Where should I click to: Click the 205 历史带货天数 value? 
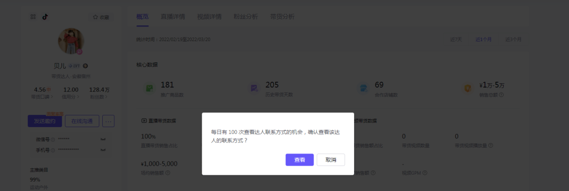click(x=272, y=85)
